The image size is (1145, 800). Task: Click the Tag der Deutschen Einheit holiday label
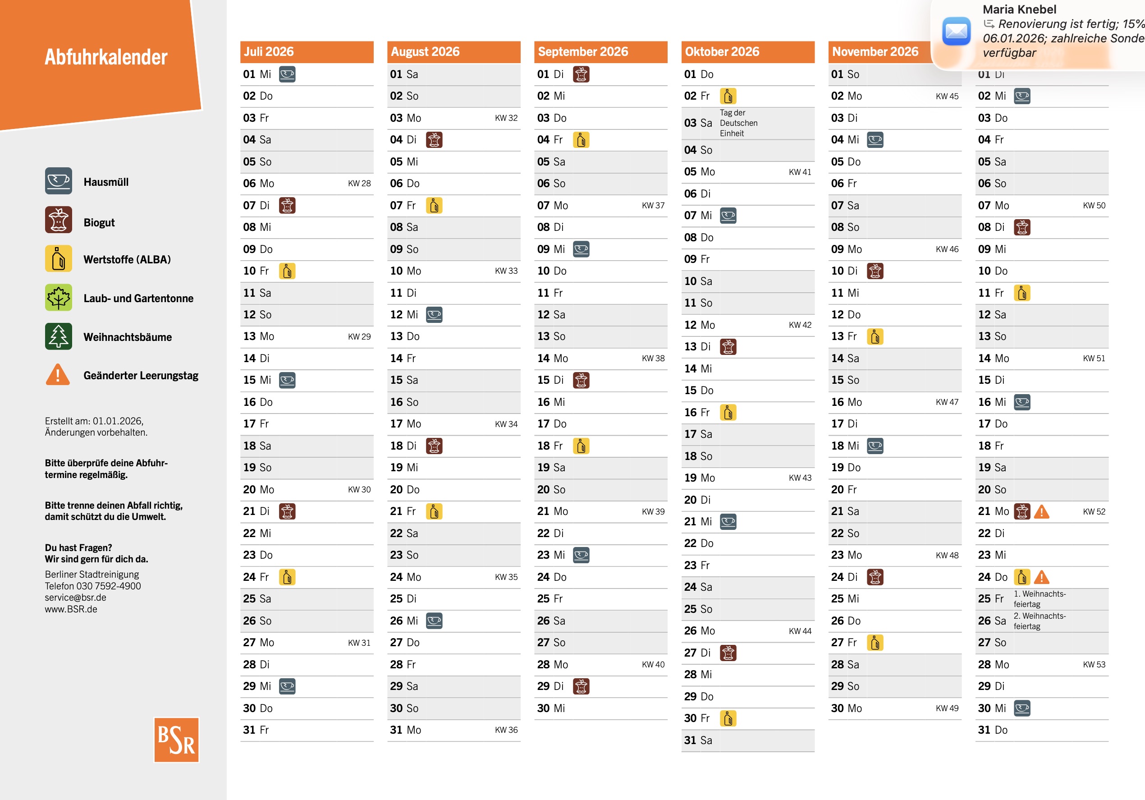(x=738, y=123)
